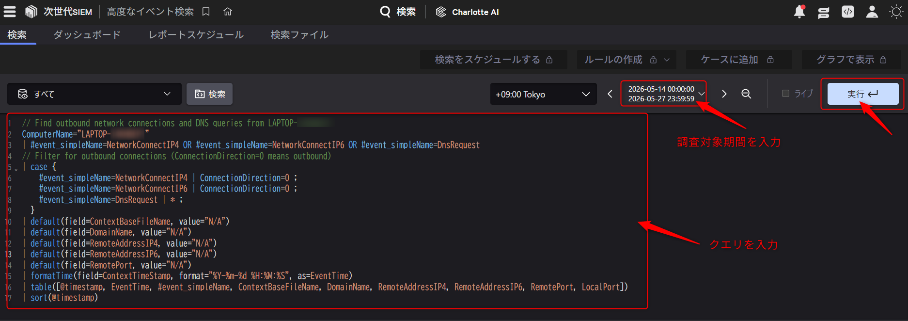Click the CrowdStrike falcon logo icon
The image size is (908, 321).
click(31, 12)
